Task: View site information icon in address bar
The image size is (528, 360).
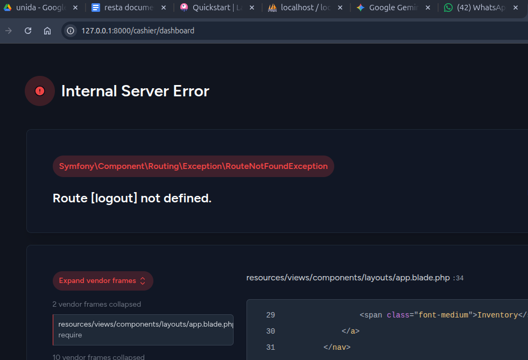Action: pos(70,31)
